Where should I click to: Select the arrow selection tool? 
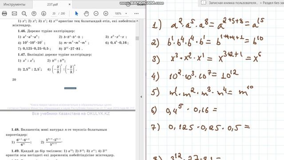point(77,13)
